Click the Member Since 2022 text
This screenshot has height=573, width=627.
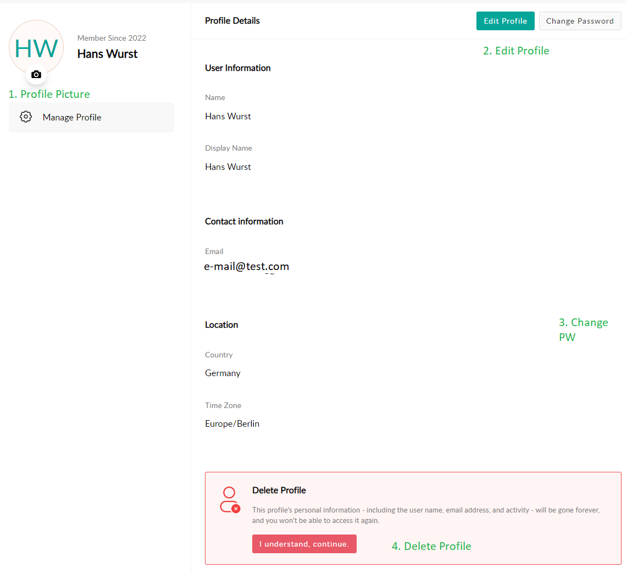[112, 38]
